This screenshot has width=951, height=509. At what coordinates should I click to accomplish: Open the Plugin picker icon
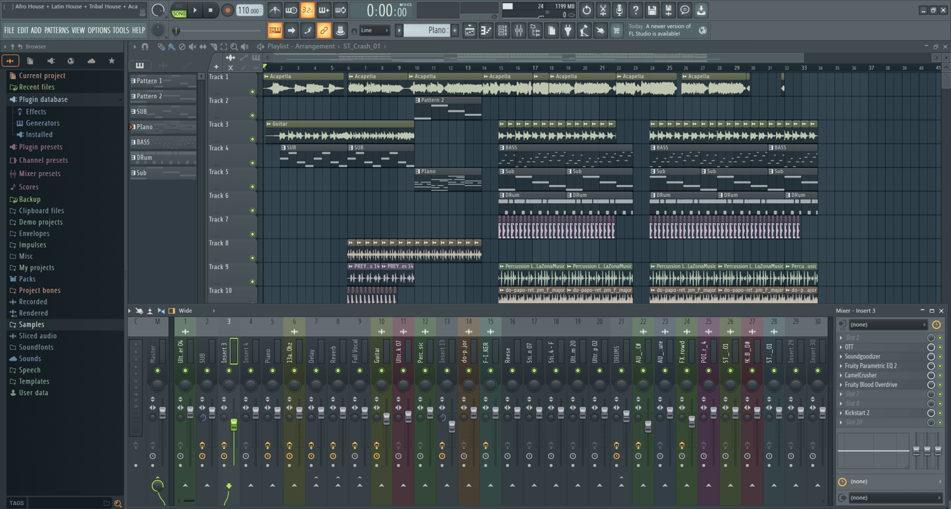(568, 30)
